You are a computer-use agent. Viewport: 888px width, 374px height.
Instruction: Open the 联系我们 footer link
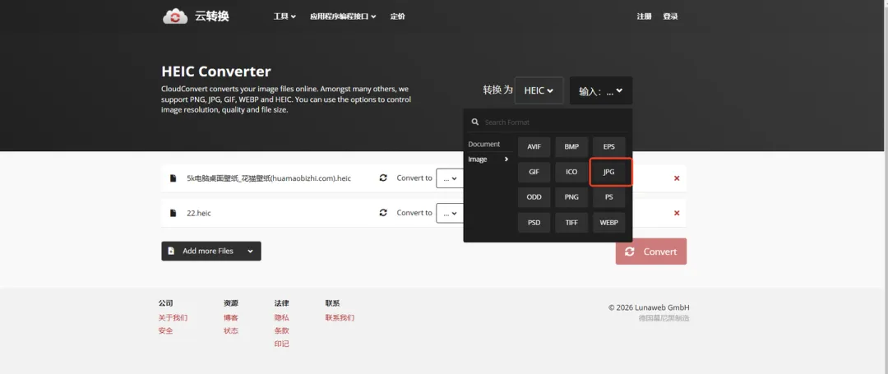pyautogui.click(x=340, y=317)
